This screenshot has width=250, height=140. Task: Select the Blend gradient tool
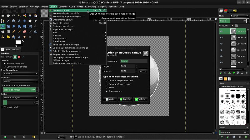(x=8, y=32)
